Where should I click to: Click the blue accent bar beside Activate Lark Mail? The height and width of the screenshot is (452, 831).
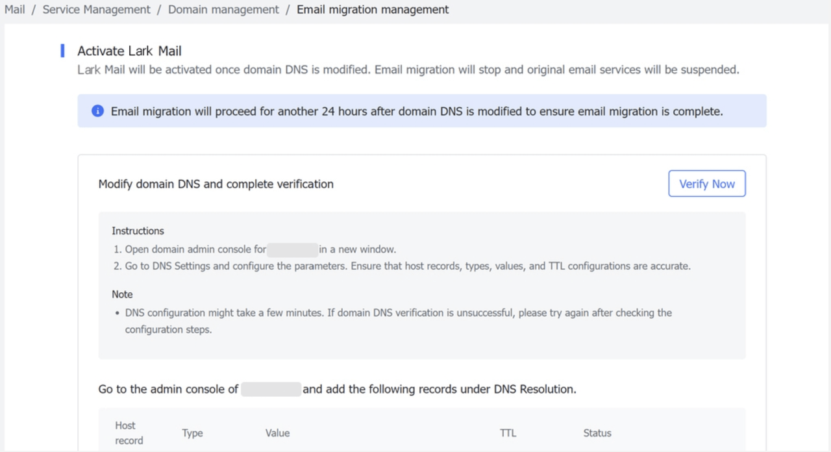[x=62, y=51]
